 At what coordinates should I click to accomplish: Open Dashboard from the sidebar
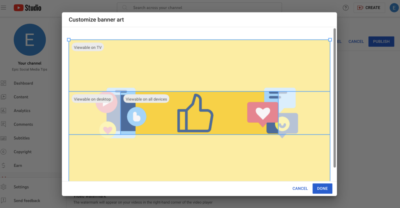(23, 83)
